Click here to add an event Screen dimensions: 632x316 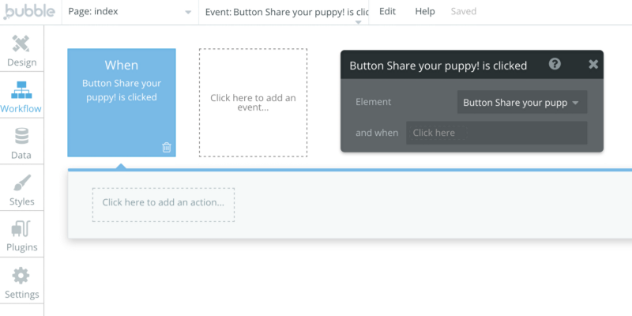click(x=253, y=103)
